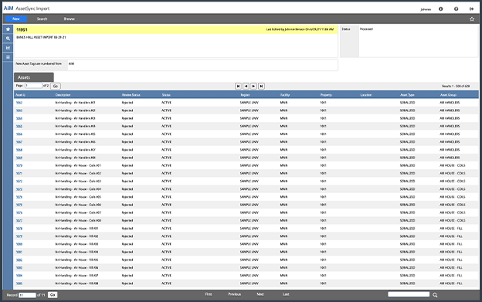Screen dimensions: 482x302
Task: Click the Next record link
Action: [260, 294]
